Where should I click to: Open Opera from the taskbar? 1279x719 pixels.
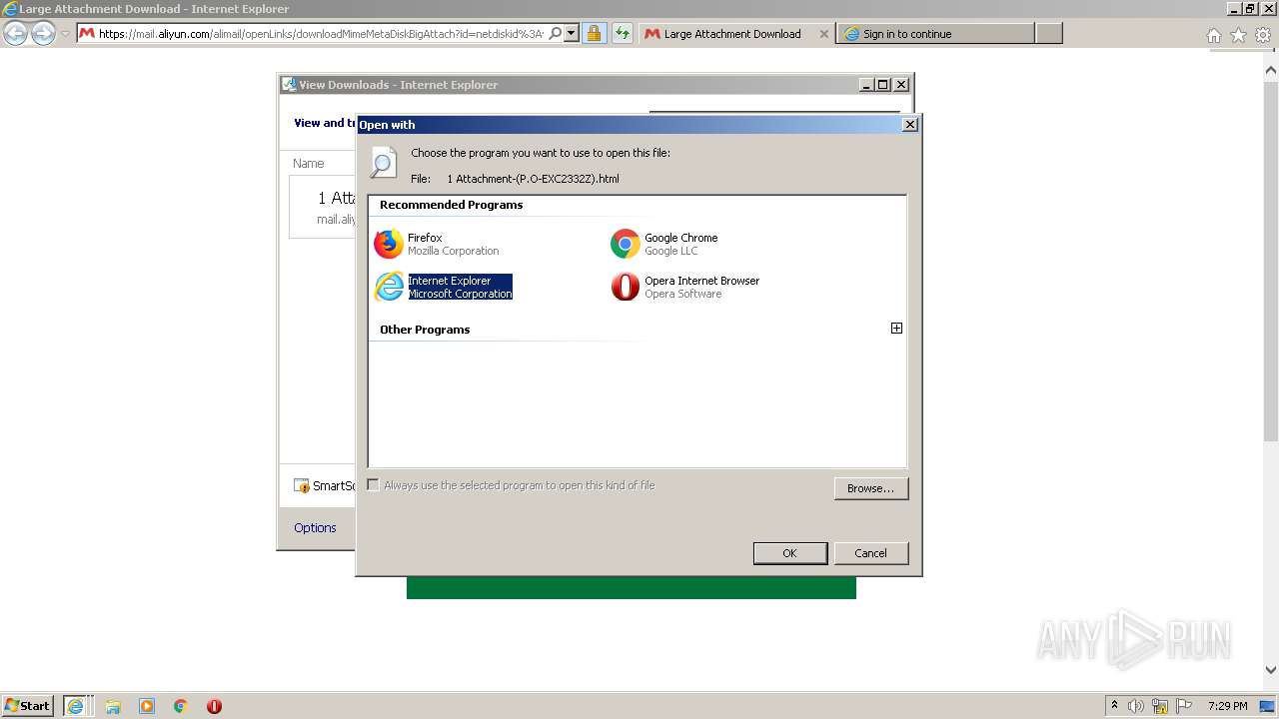click(214, 706)
